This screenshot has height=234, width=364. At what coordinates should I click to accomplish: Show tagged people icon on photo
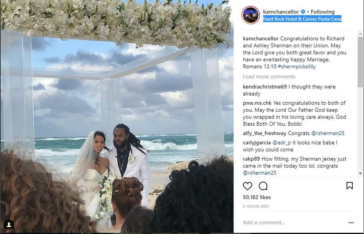(9, 224)
